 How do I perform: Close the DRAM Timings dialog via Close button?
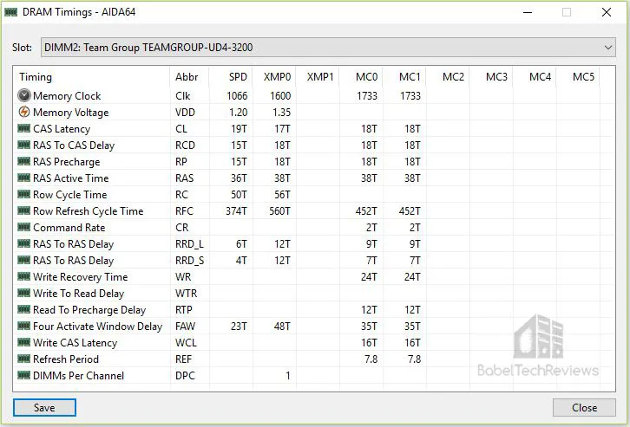tap(584, 407)
